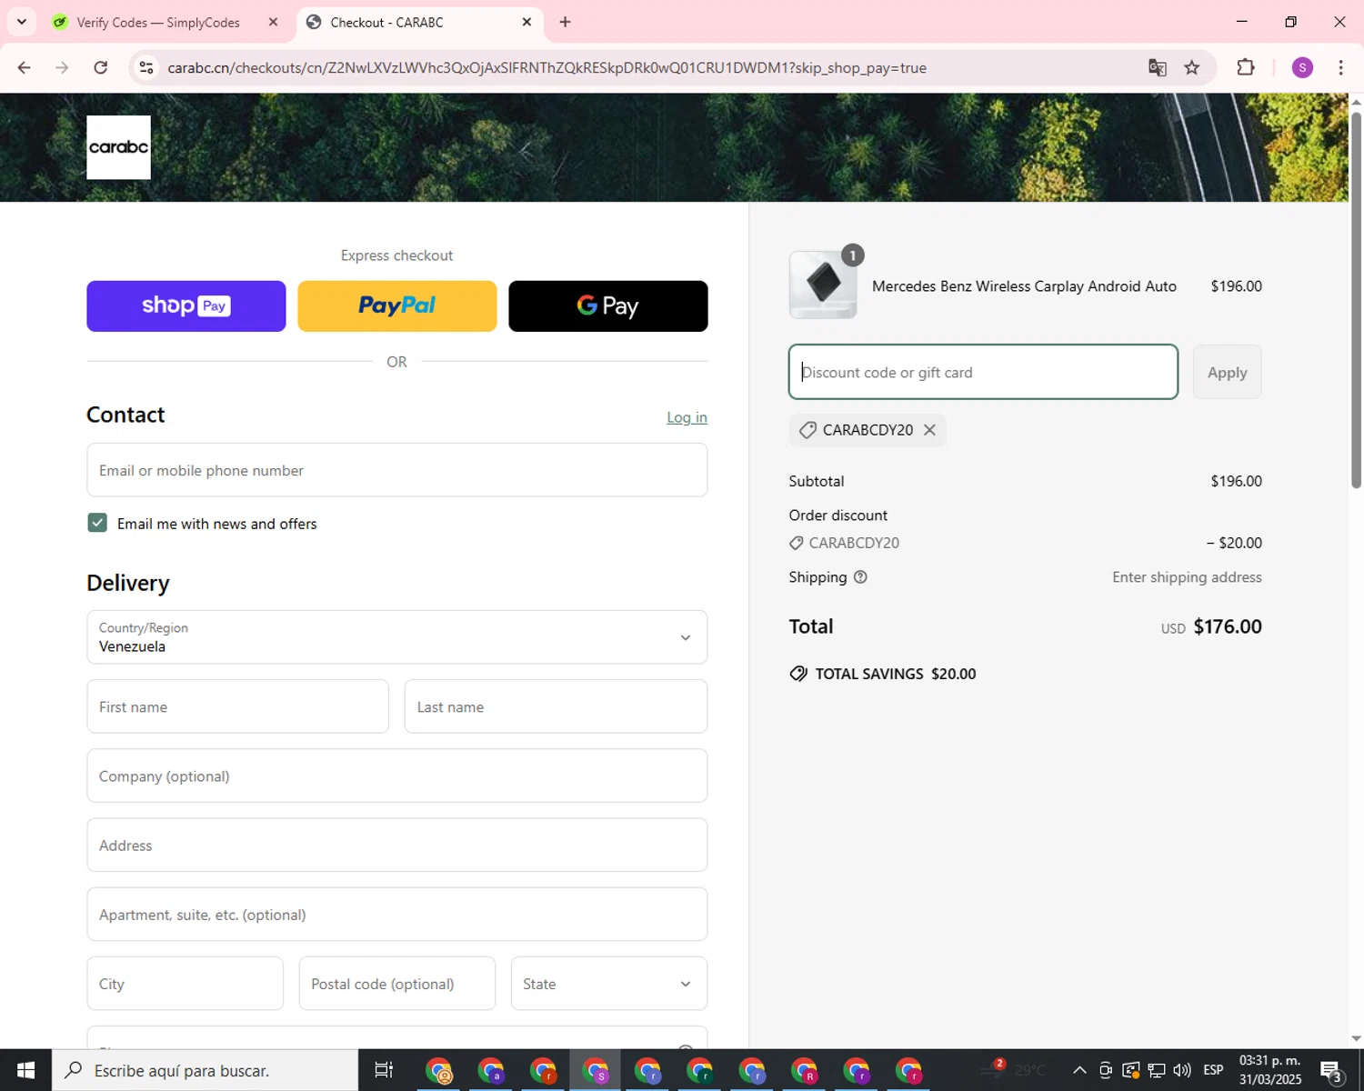Screen dimensions: 1364x1091
Task: Remove the CARABCDY20 discount code
Action: point(929,430)
